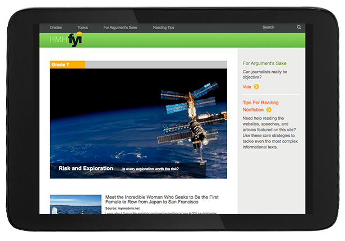Go to For Argument's Sake nav item

click(121, 27)
